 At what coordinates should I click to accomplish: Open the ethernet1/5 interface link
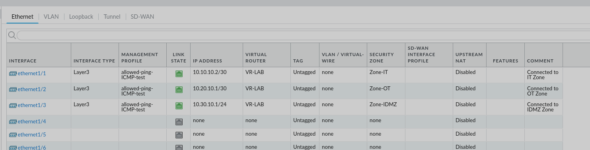[x=32, y=135]
